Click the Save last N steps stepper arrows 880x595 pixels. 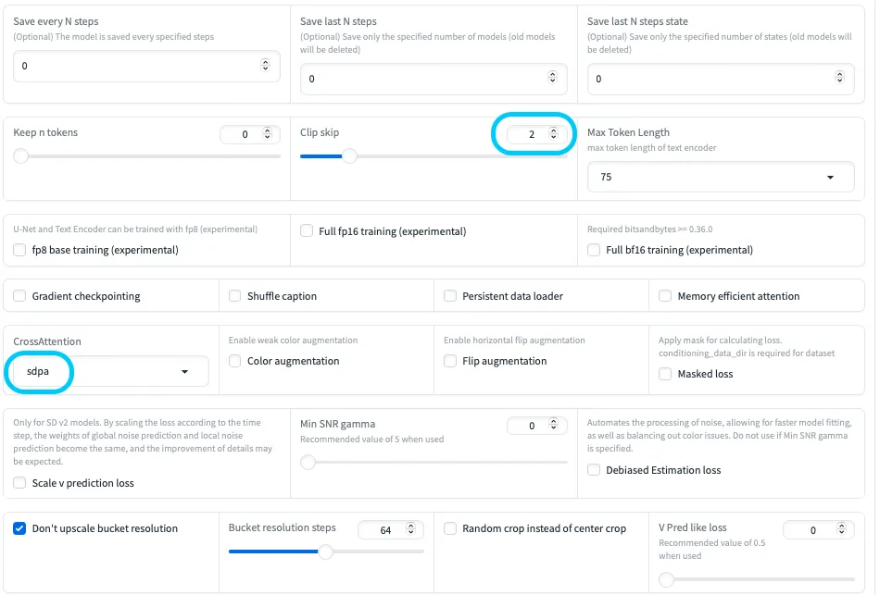click(x=553, y=79)
